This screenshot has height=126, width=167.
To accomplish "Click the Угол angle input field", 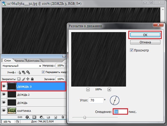I will tap(96, 100).
